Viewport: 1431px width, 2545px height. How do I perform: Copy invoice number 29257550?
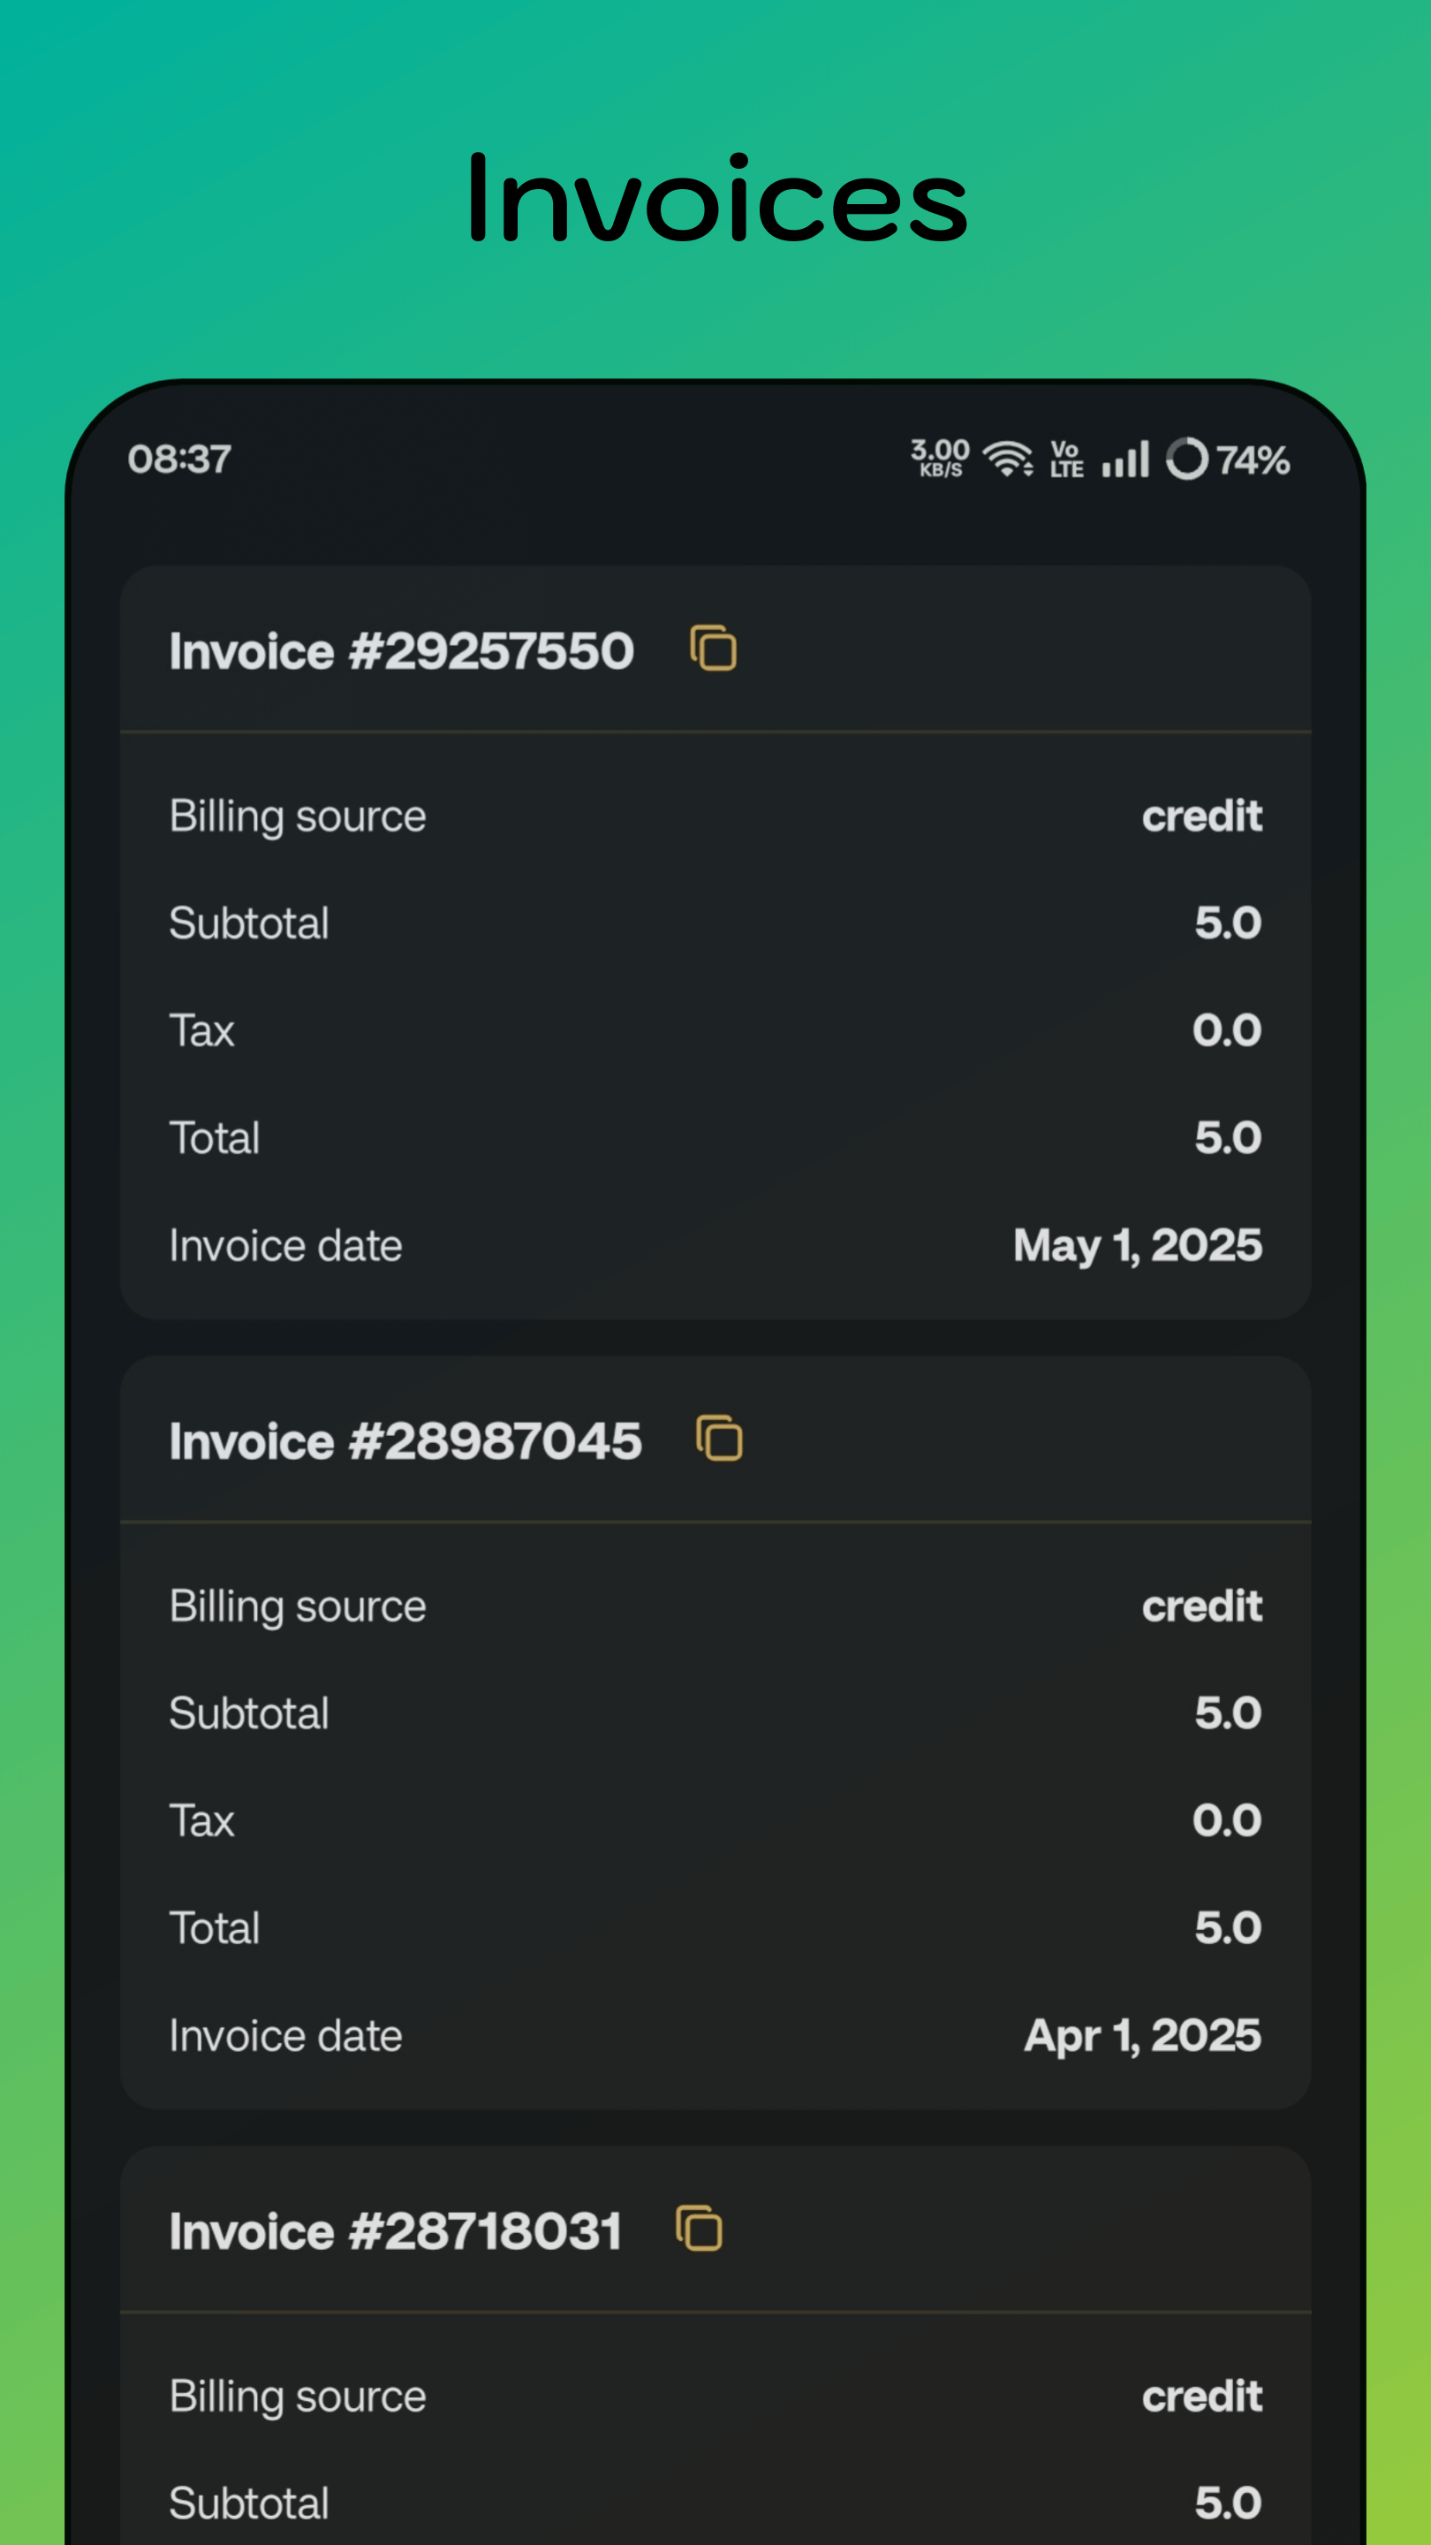pos(713,650)
